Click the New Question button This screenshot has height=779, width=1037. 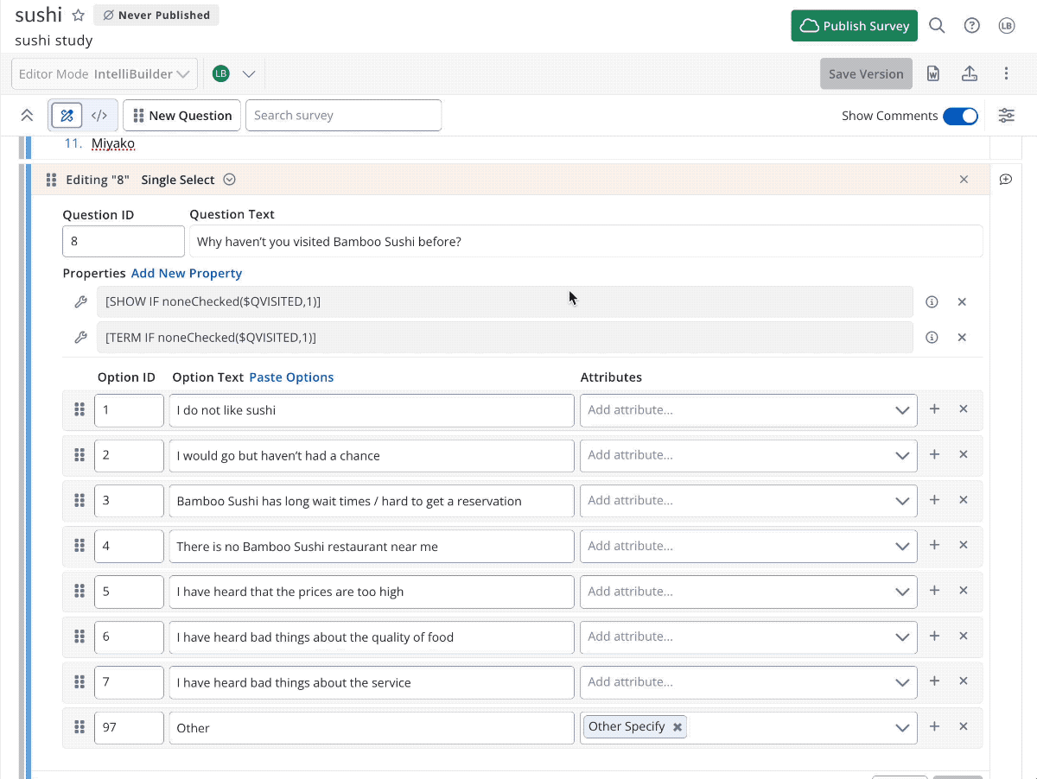click(181, 116)
